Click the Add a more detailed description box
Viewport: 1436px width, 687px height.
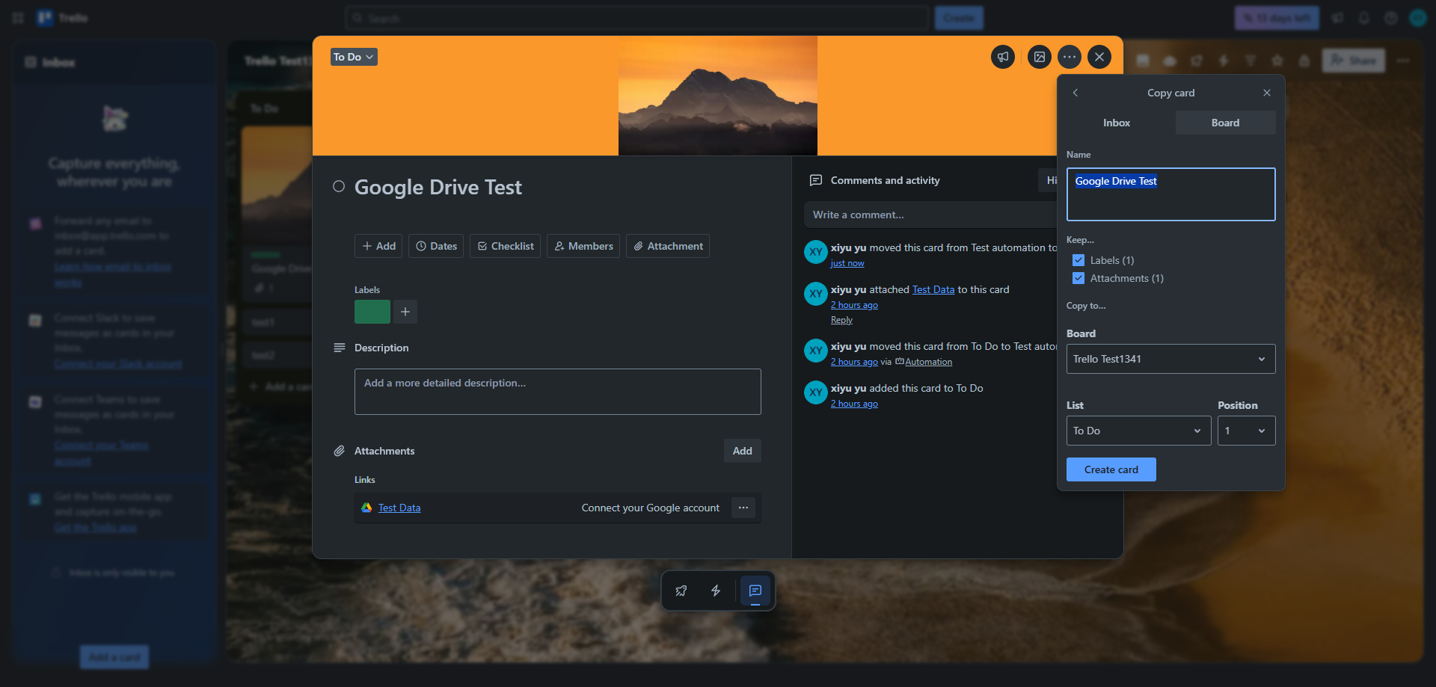[558, 392]
